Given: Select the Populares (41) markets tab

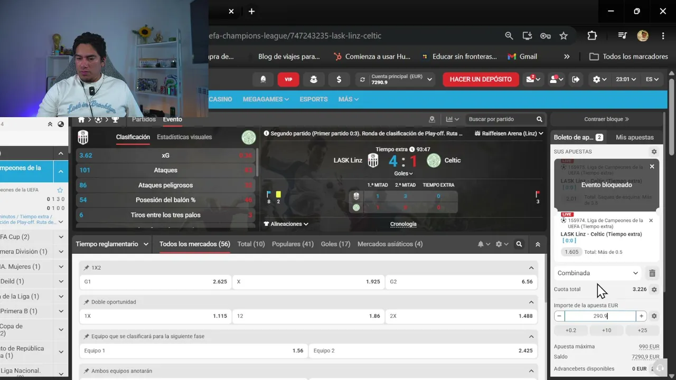Looking at the screenshot, I should point(293,244).
